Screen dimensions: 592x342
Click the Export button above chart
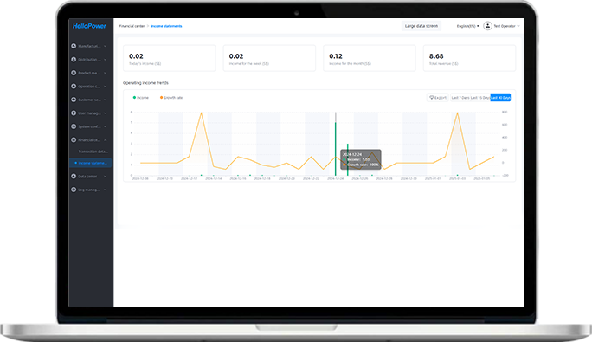pyautogui.click(x=438, y=98)
